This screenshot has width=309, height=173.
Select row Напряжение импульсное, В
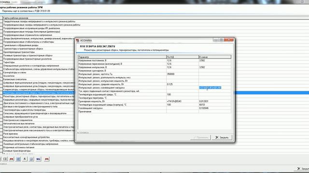pos(154,67)
